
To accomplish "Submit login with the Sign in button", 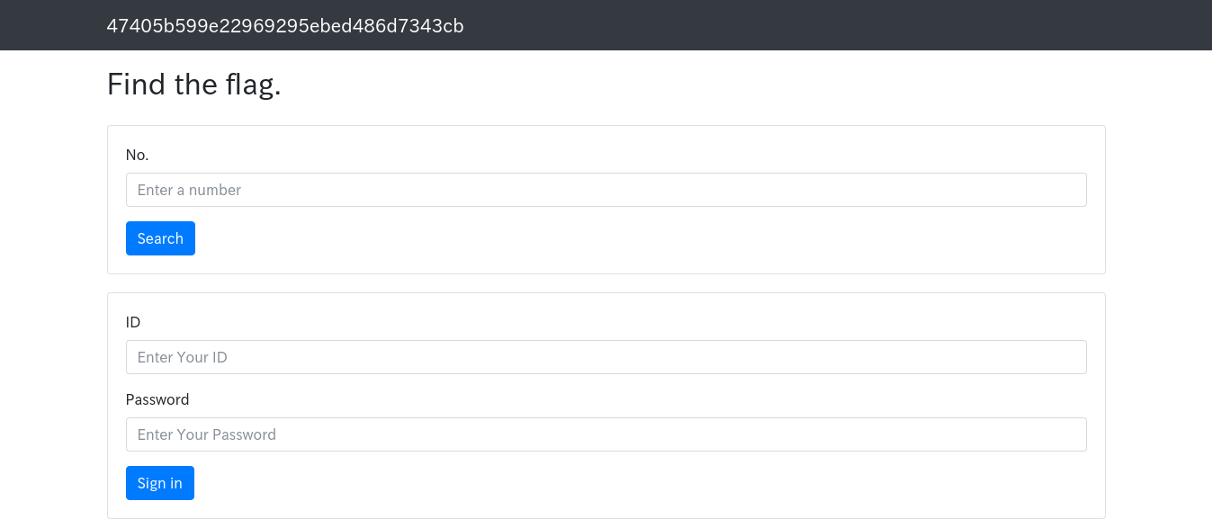I will pyautogui.click(x=160, y=483).
